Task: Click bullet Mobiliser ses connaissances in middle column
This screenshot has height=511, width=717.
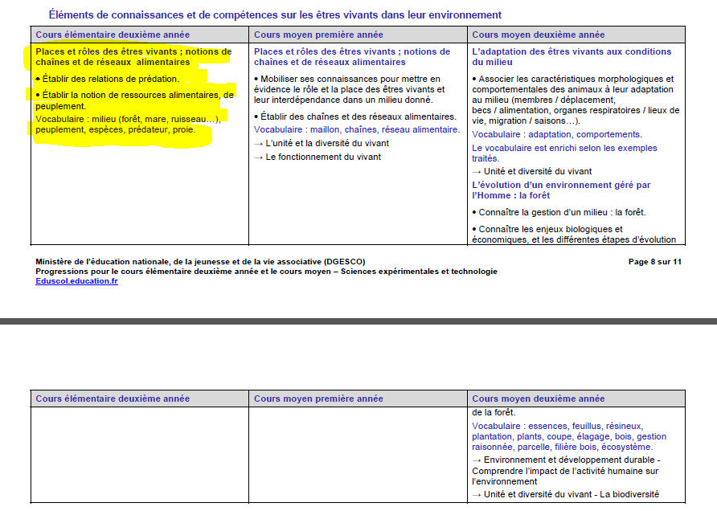Action: (x=347, y=89)
